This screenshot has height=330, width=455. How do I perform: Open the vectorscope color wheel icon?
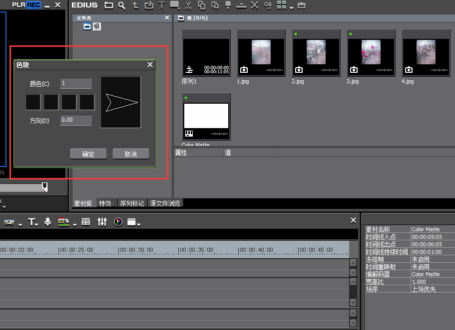click(x=118, y=222)
